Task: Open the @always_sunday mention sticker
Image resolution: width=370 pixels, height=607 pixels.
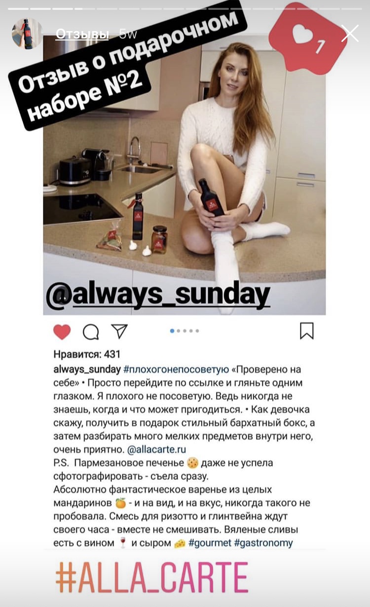Action: (158, 295)
